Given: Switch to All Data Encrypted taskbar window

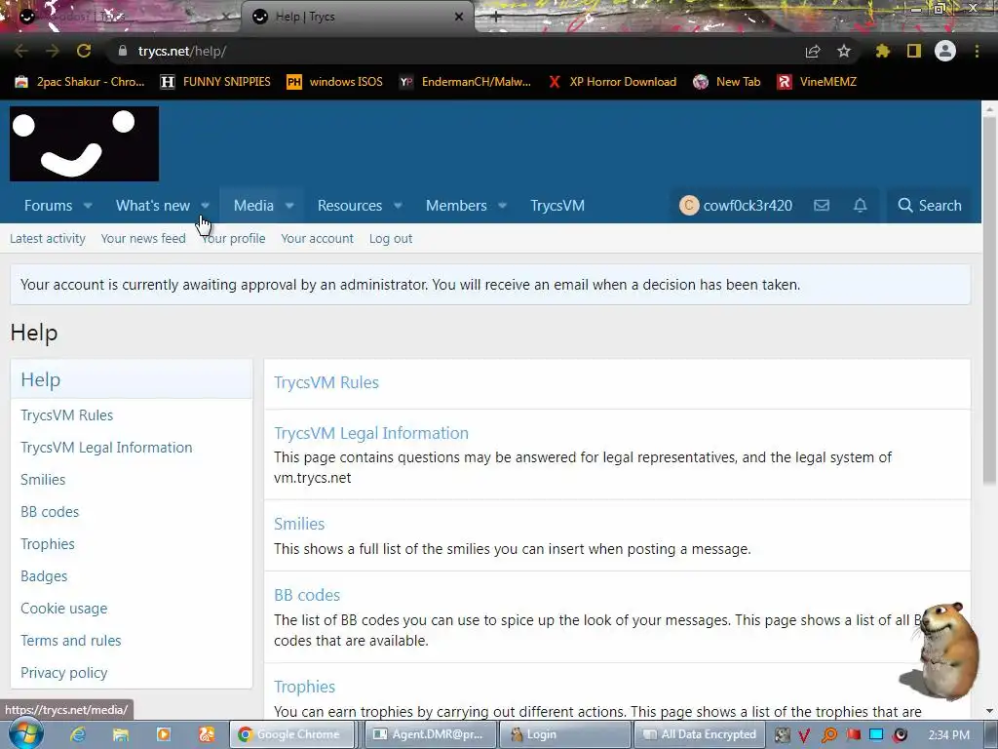Looking at the screenshot, I should 700,734.
